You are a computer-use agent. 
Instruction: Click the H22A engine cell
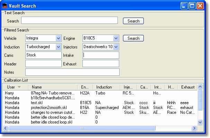point(85,93)
